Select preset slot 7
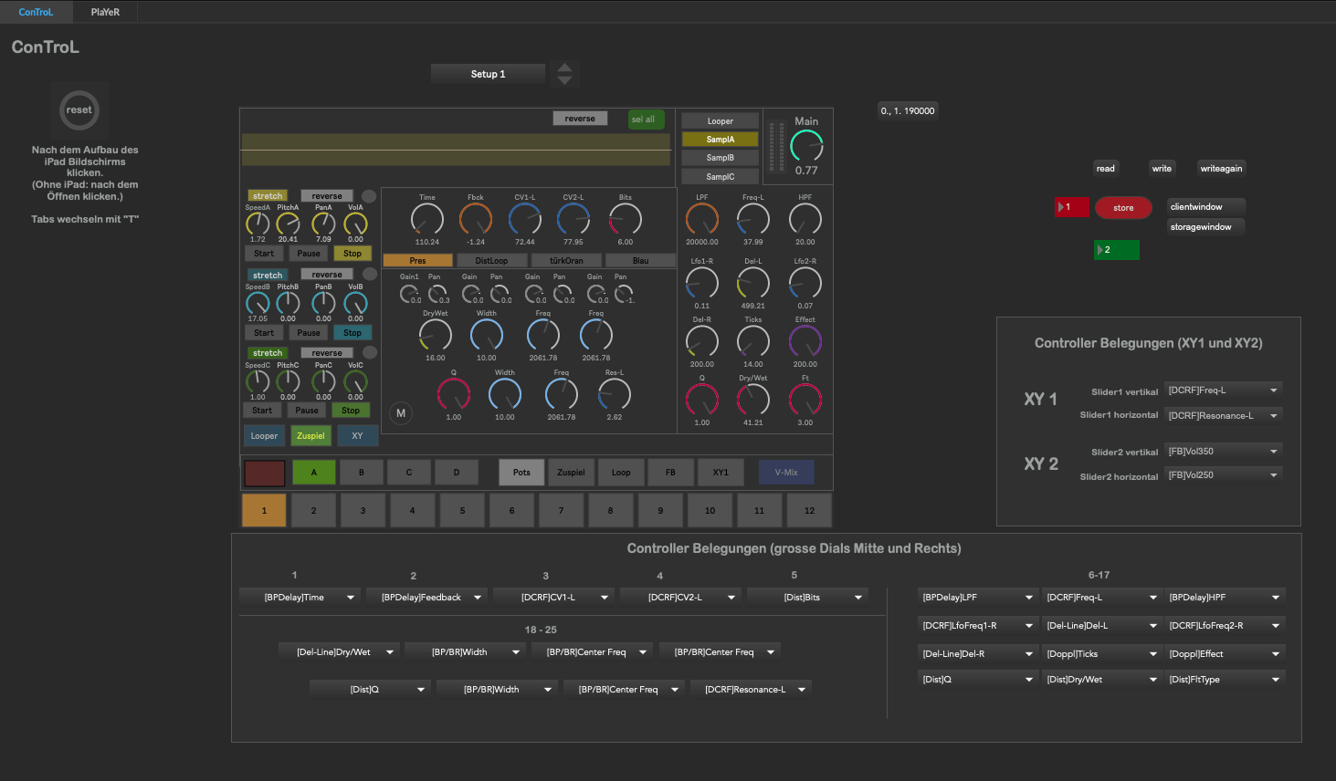The image size is (1336, 781). tap(561, 511)
